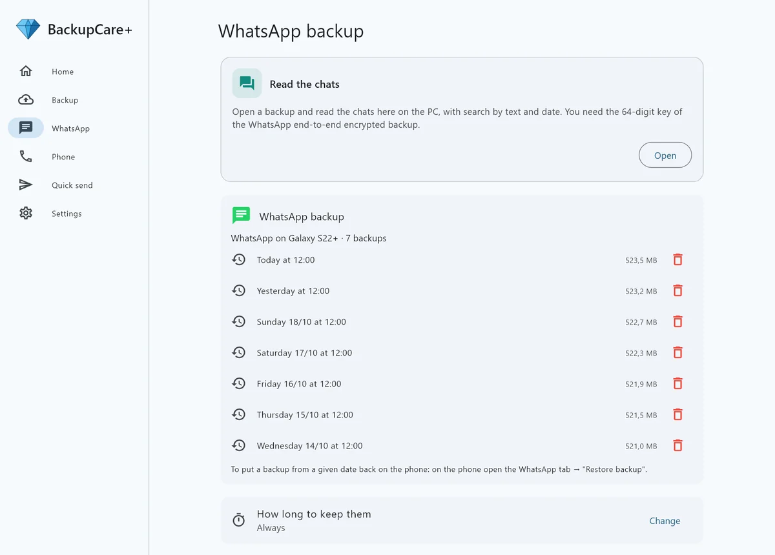
Task: Click history icon beside Saturday 17/10 backup
Action: click(x=239, y=352)
